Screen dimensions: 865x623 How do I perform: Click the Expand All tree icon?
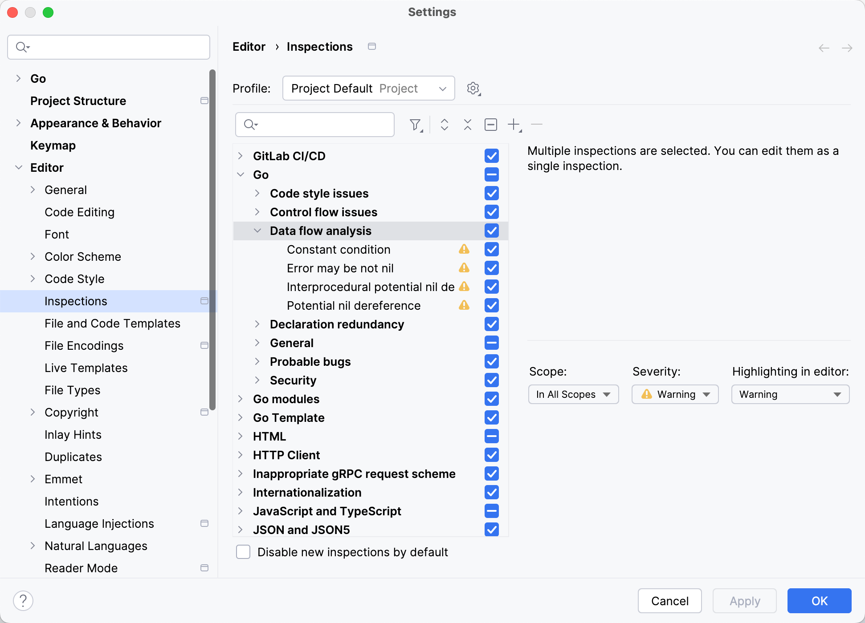444,125
